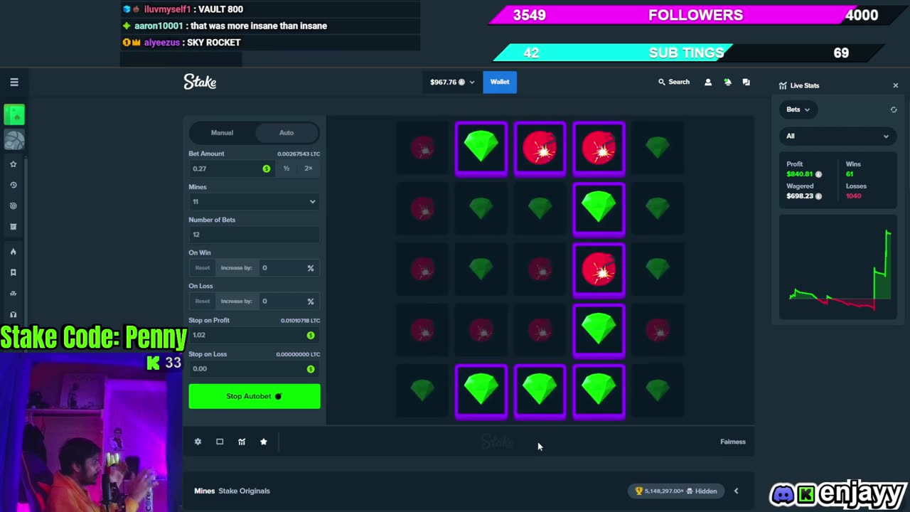
Task: Open Live Support headset icon in sidebar
Action: click(13, 314)
